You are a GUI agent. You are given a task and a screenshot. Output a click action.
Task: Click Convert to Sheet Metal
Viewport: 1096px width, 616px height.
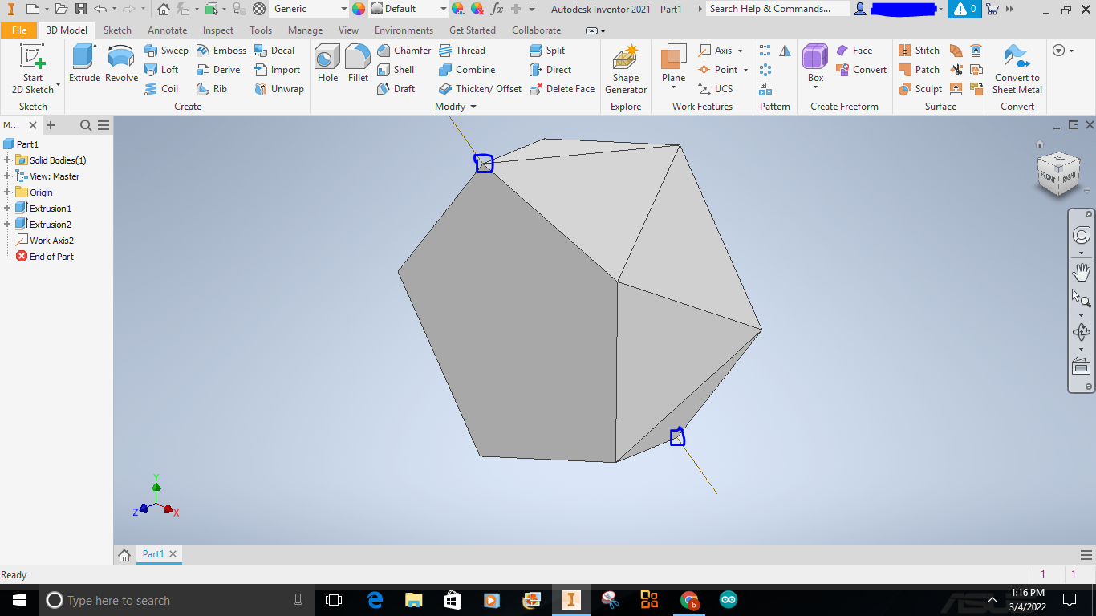click(1017, 69)
